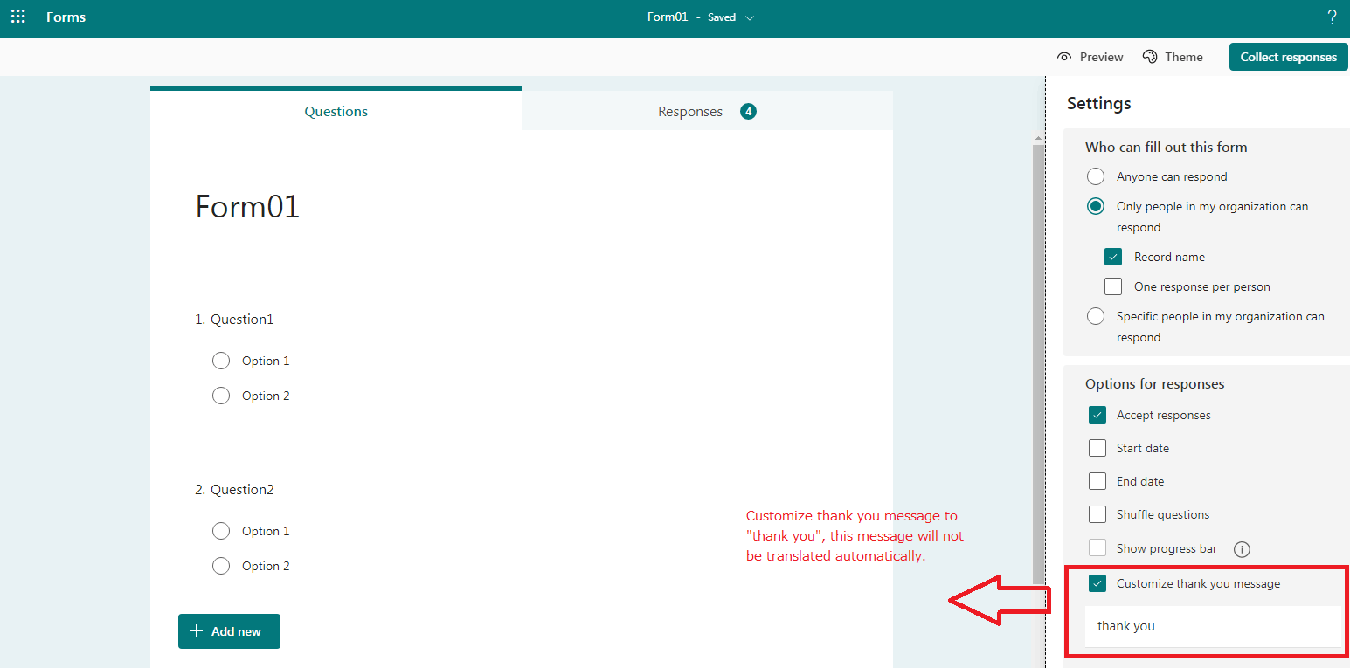
Task: Disable the Customize thank you message checkbox
Action: 1097,583
